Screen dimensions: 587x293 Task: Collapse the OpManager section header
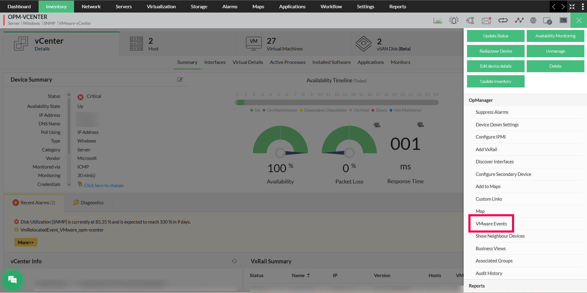pyautogui.click(x=525, y=100)
